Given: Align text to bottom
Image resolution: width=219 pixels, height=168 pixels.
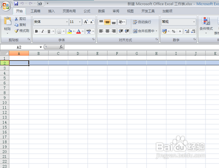Looking at the screenshot, I should point(113,22).
